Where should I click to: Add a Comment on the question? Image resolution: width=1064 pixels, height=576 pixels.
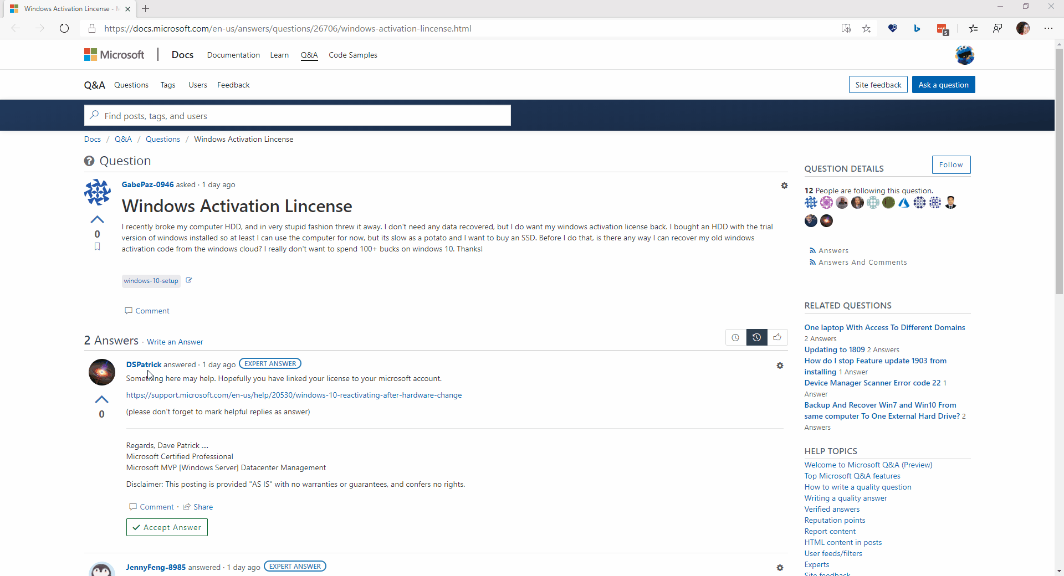click(x=147, y=311)
